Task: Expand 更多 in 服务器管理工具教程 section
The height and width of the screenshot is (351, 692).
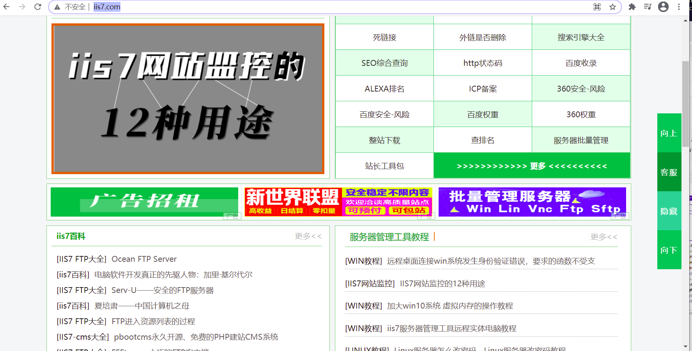Action: 604,237
